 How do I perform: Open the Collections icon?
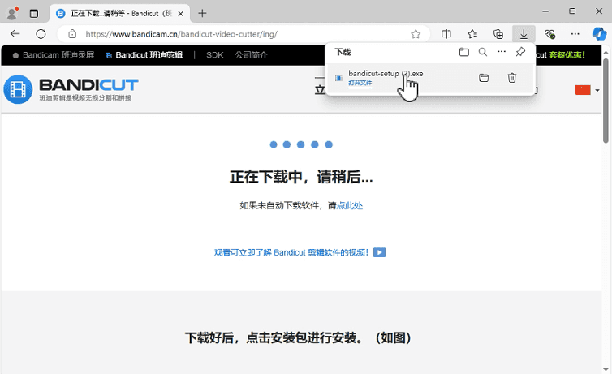coord(498,34)
